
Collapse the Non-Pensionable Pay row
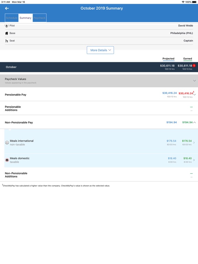pyautogui.click(x=195, y=122)
